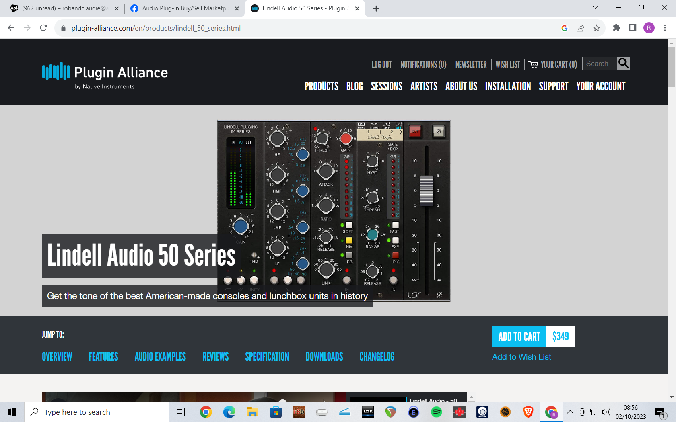Open the tab search dropdown arrow
Screen dimensions: 676x422
click(x=595, y=8)
